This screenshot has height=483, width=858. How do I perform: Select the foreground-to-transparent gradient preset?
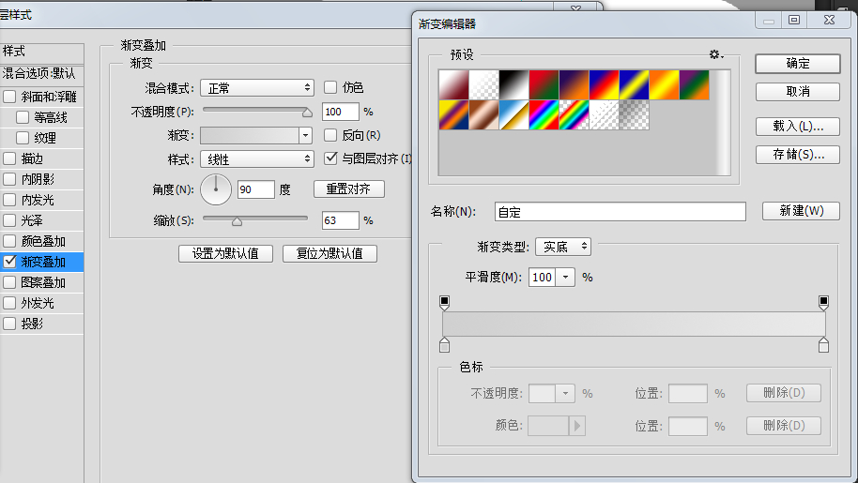coord(483,84)
